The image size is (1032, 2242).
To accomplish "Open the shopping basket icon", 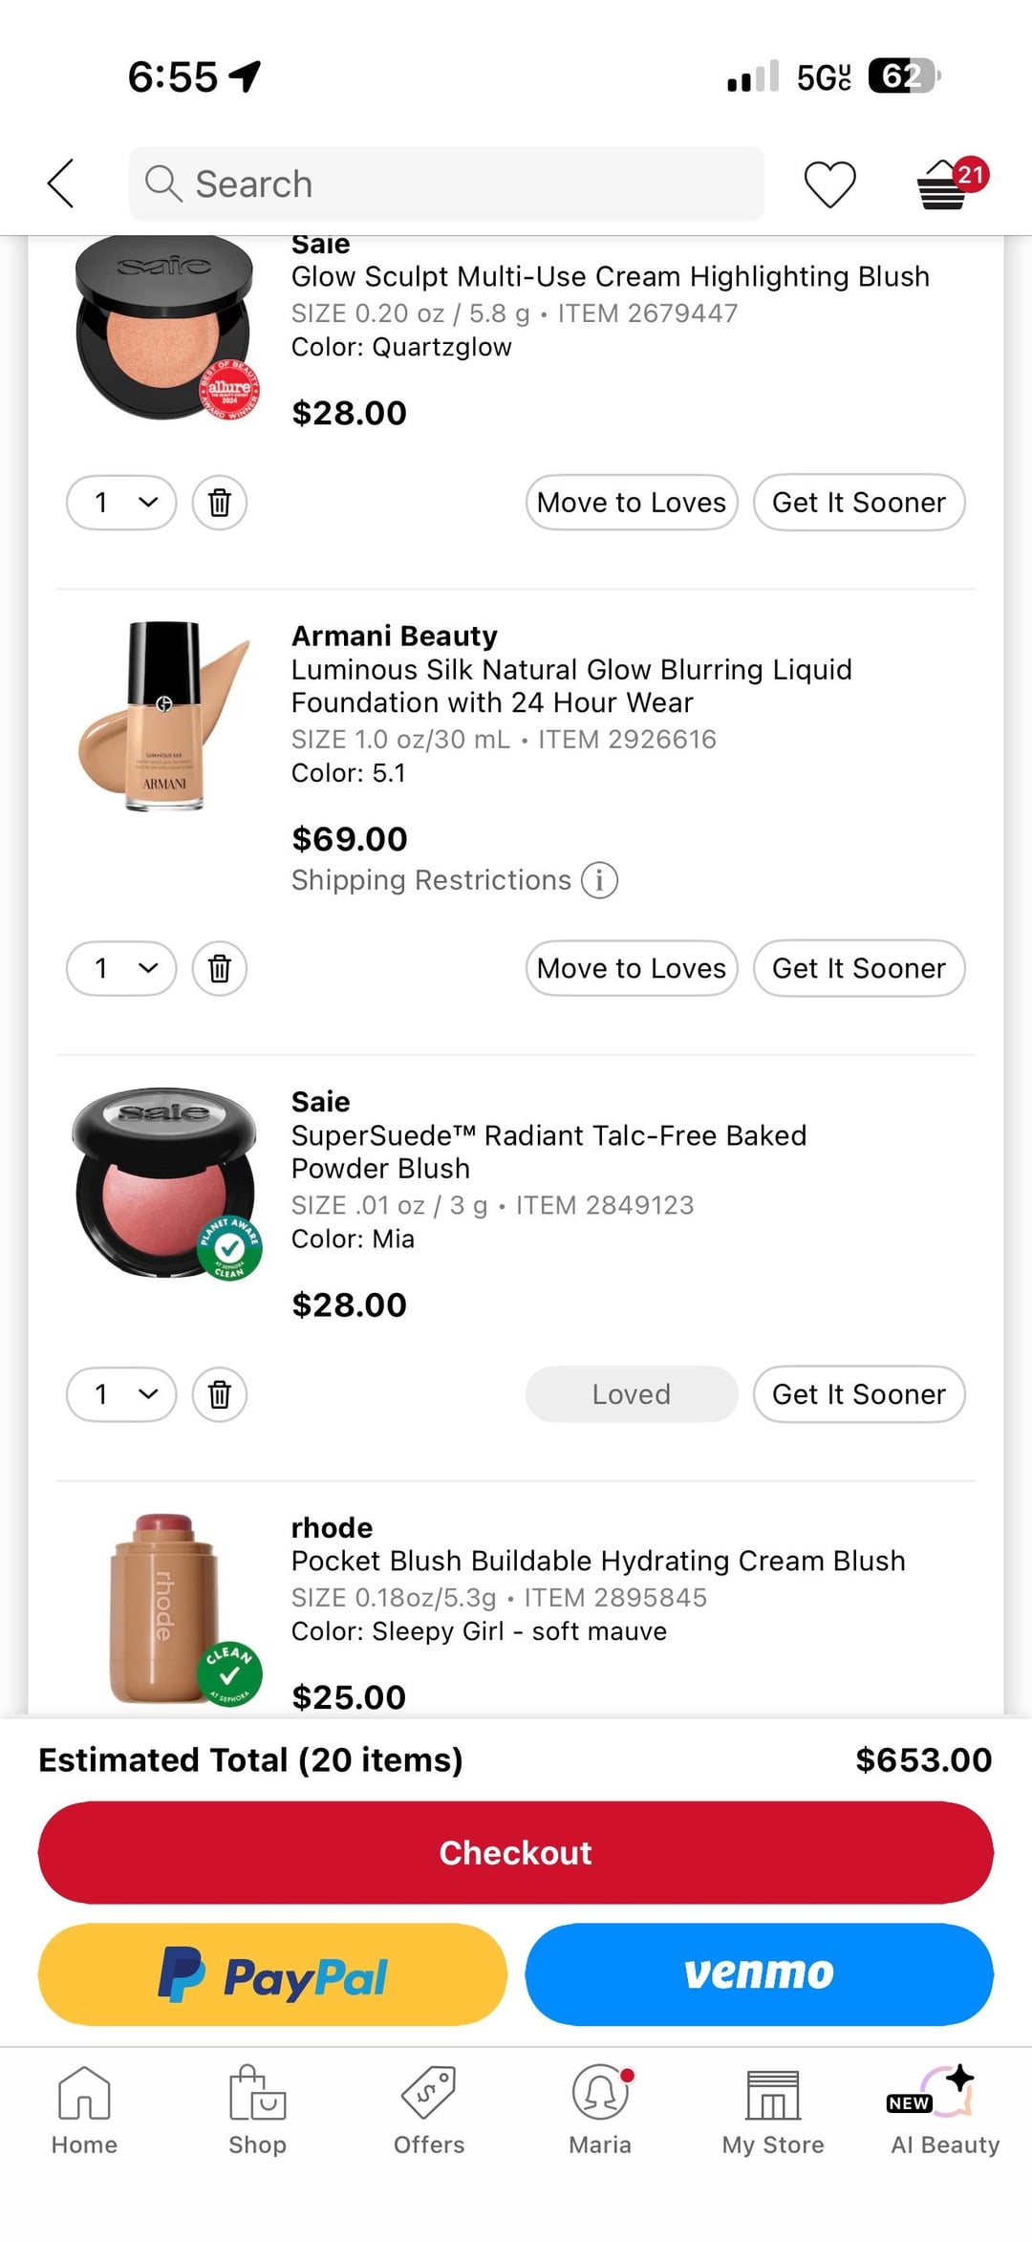I will (x=944, y=183).
